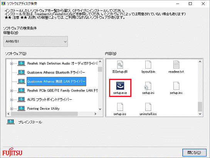This screenshot has height=158, width=210.
Task: Click the プレインストール legend text
Action: pyautogui.click(x=30, y=122)
